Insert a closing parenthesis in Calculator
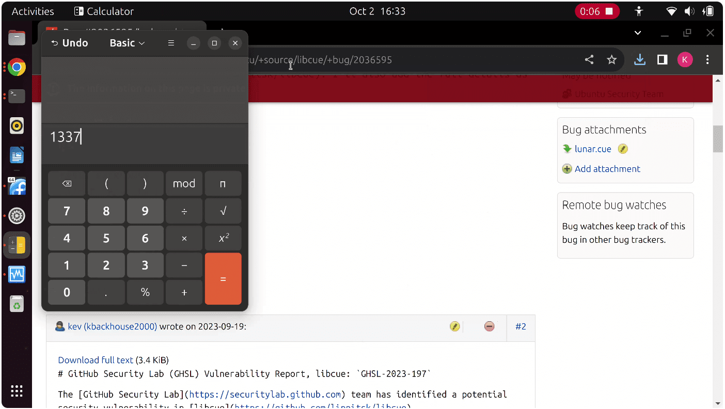The image size is (725, 409). pyautogui.click(x=145, y=183)
